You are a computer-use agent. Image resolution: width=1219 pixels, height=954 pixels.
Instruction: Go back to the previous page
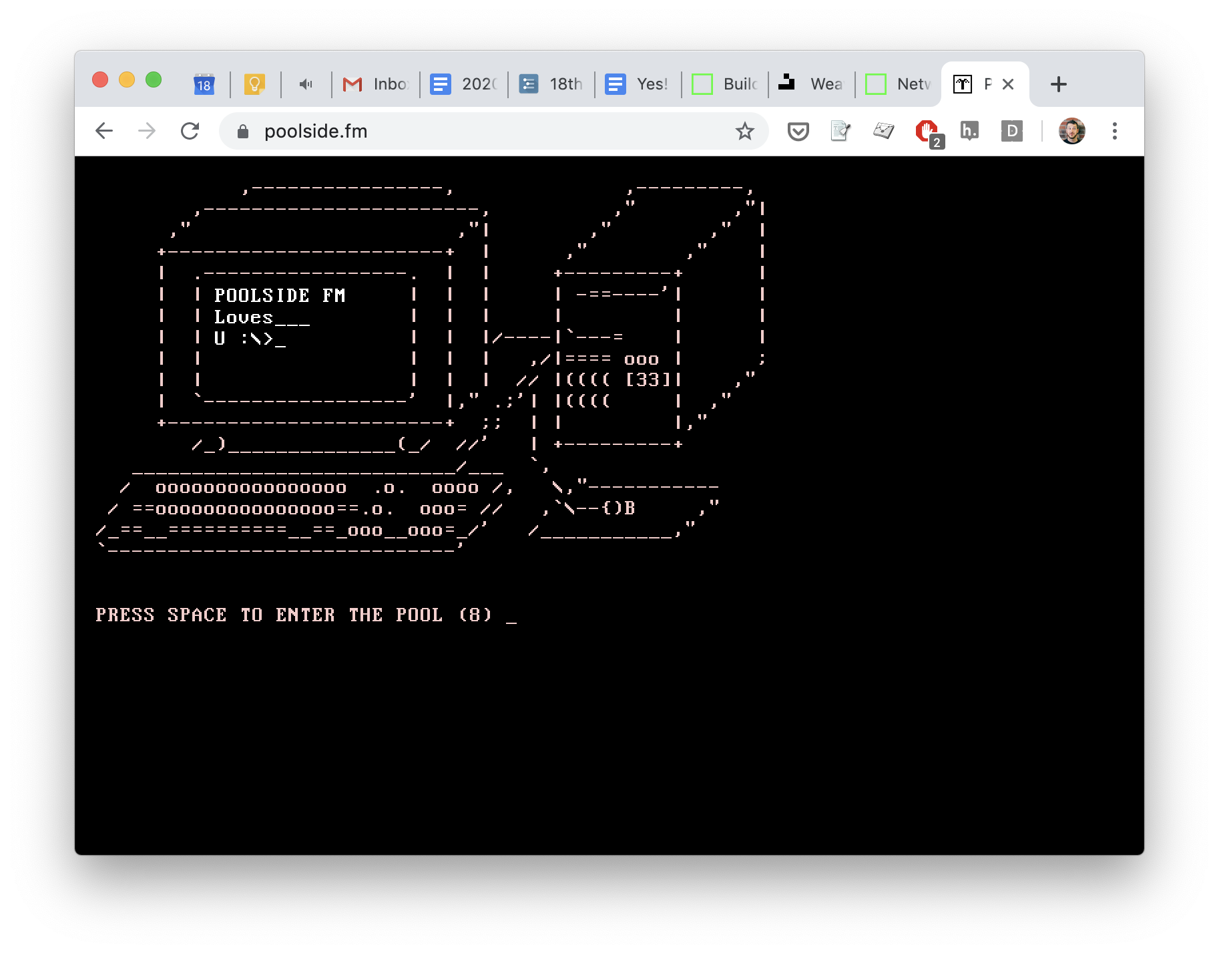[x=104, y=131]
